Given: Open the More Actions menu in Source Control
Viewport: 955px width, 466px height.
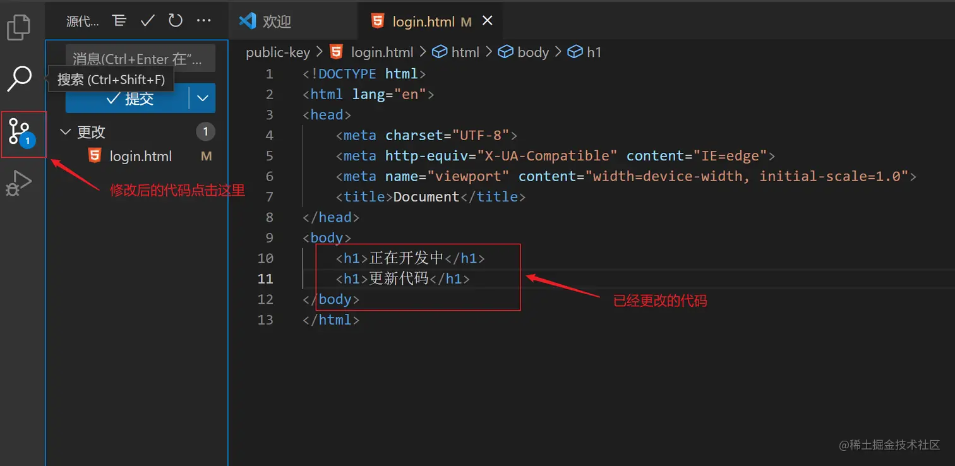Looking at the screenshot, I should pyautogui.click(x=203, y=20).
